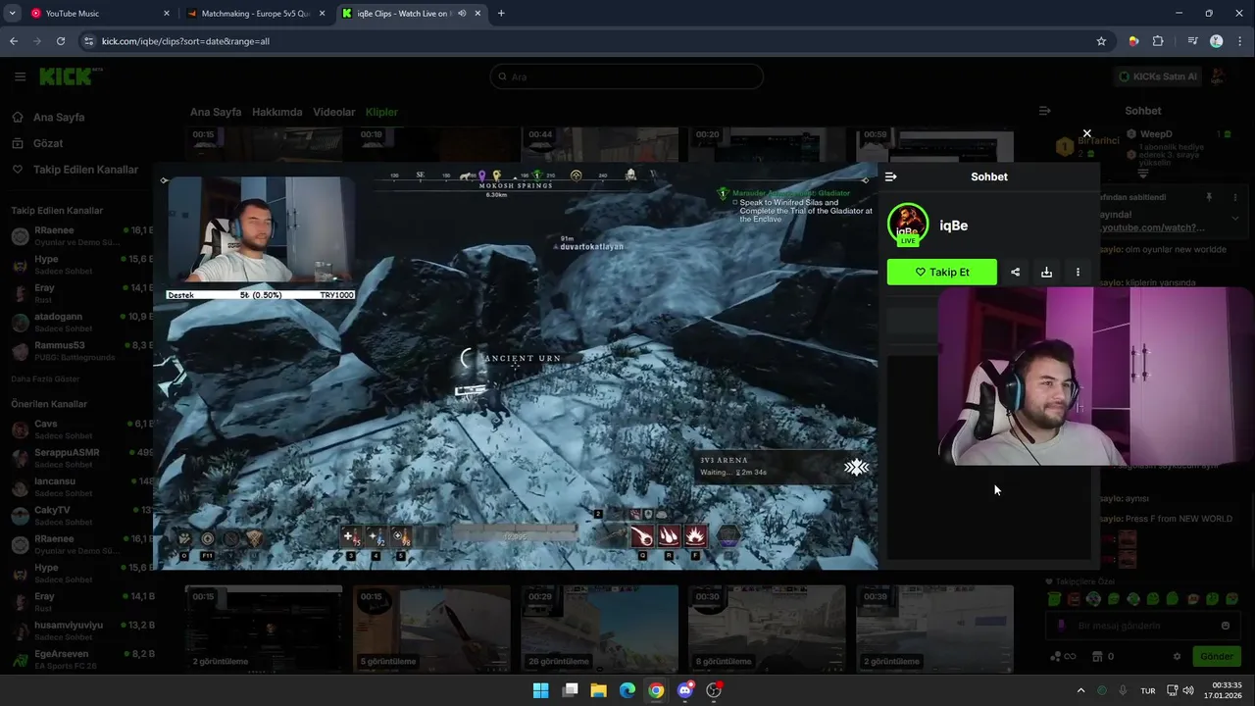
Task: Focus the chat message input field
Action: (x=1142, y=626)
